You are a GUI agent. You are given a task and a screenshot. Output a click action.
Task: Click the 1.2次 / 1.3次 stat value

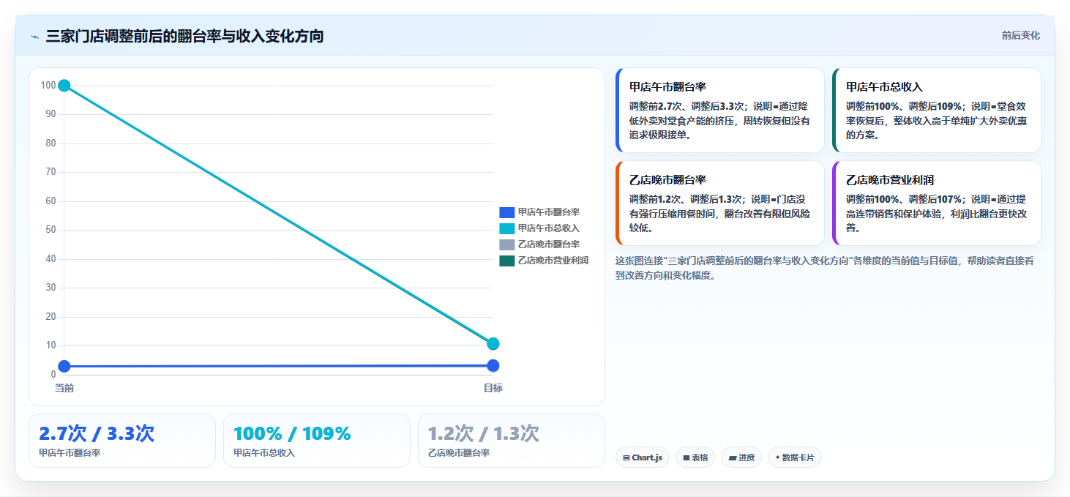(484, 433)
